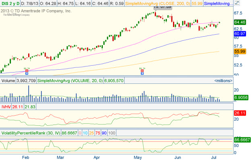Click the volume value 3,992,709
Image resolution: width=252 pixels, height=160 pixels.
click(26, 81)
